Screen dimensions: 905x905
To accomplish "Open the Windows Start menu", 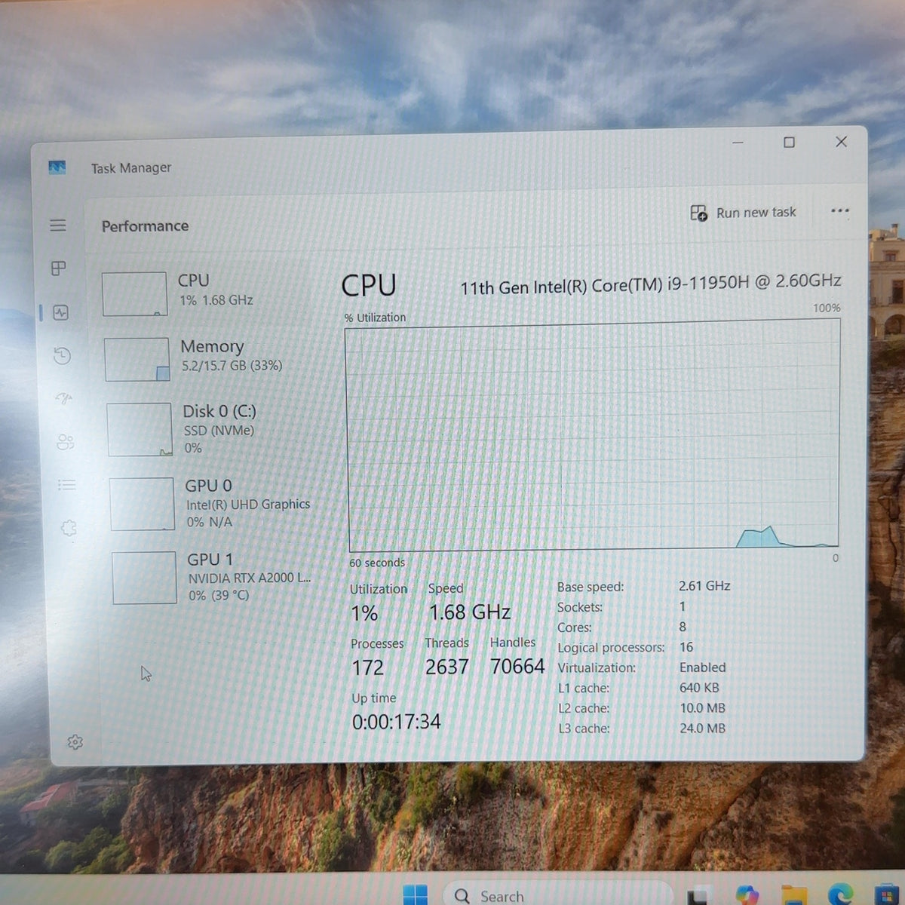I will pyautogui.click(x=415, y=894).
